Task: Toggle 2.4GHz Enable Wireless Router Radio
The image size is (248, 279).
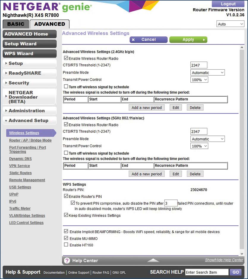Action: [66, 58]
